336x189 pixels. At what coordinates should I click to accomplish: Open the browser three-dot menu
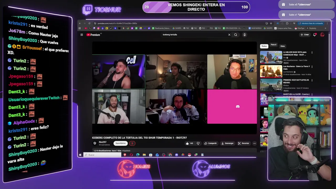coord(327,23)
